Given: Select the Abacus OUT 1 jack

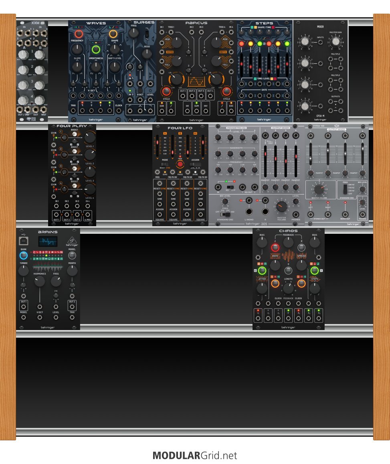Looking at the screenshot, I should 183,96.
